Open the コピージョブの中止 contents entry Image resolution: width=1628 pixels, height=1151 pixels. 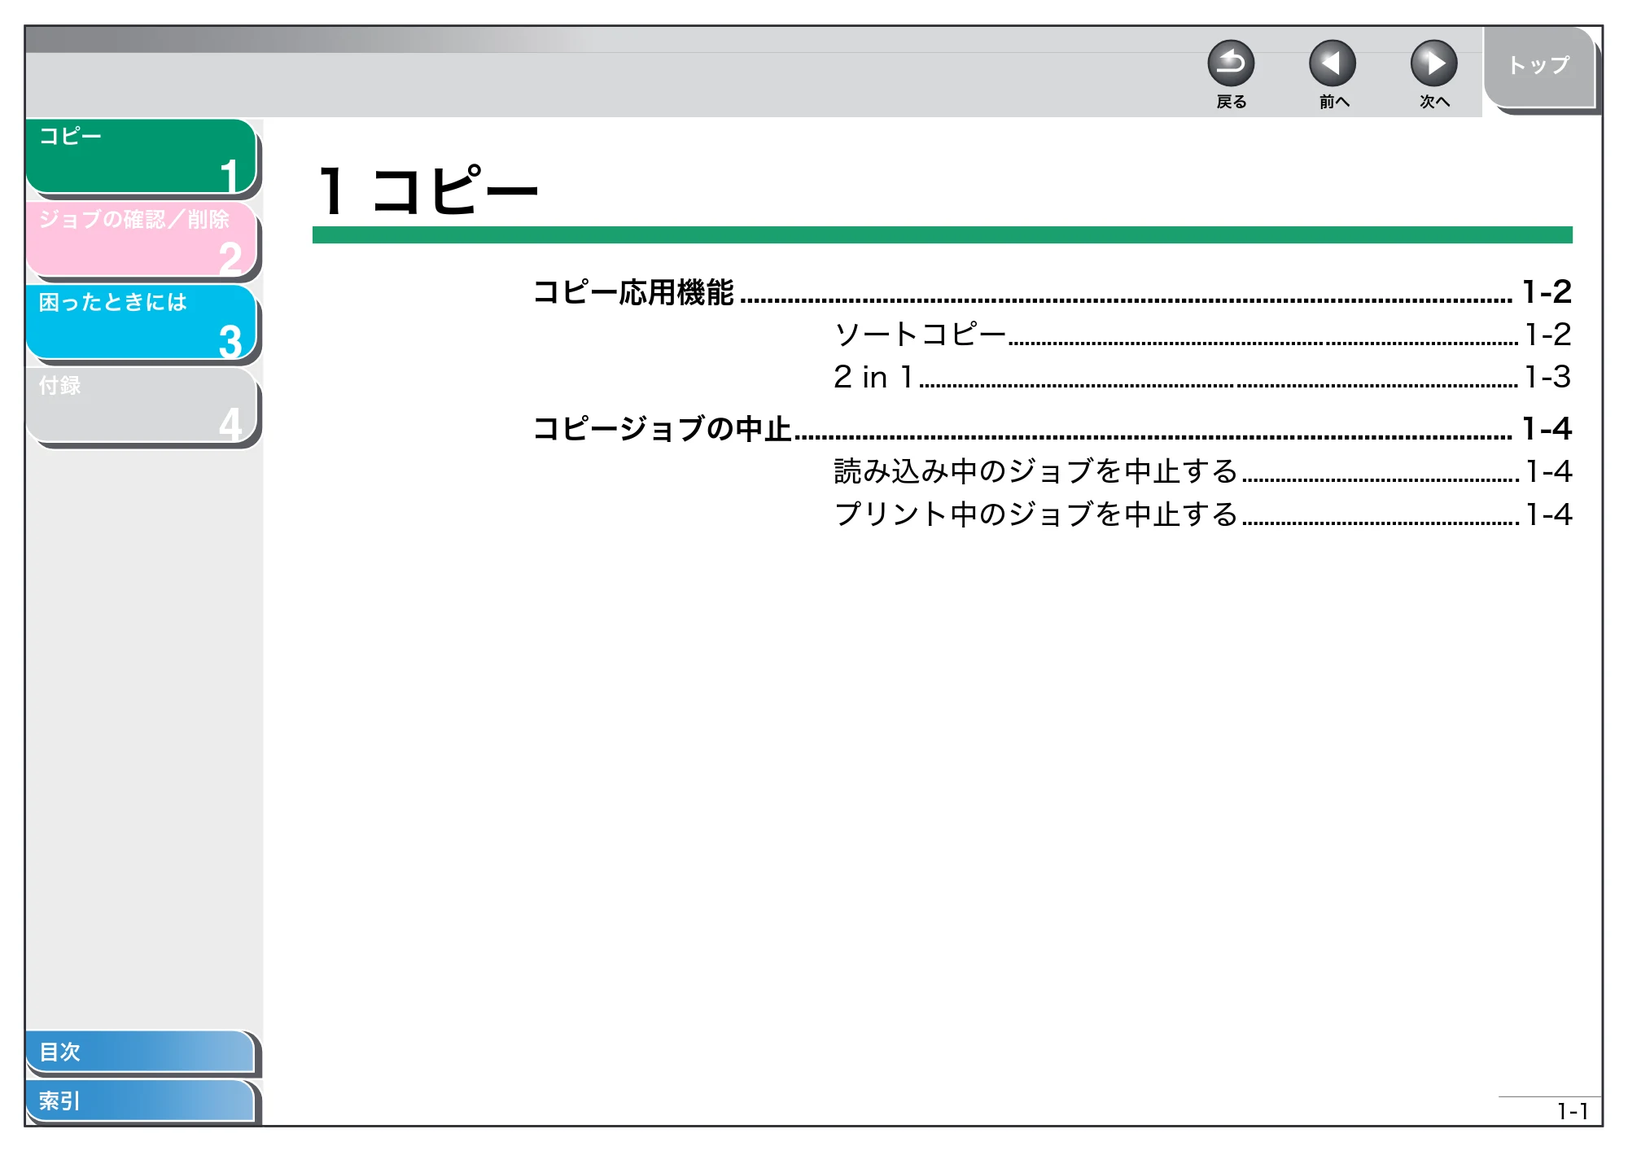point(1052,428)
